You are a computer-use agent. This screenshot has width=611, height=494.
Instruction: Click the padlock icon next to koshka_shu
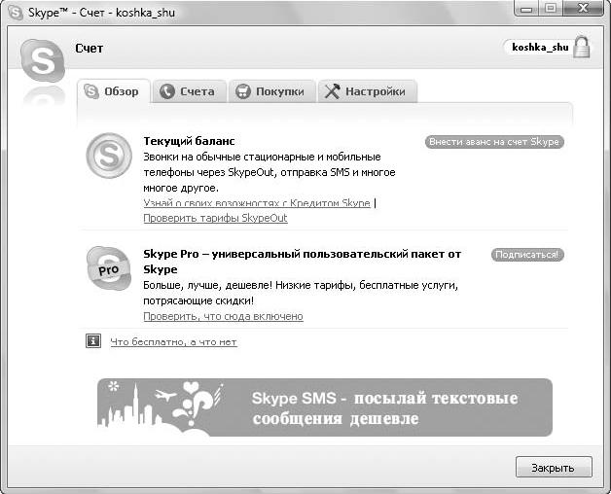click(x=582, y=48)
